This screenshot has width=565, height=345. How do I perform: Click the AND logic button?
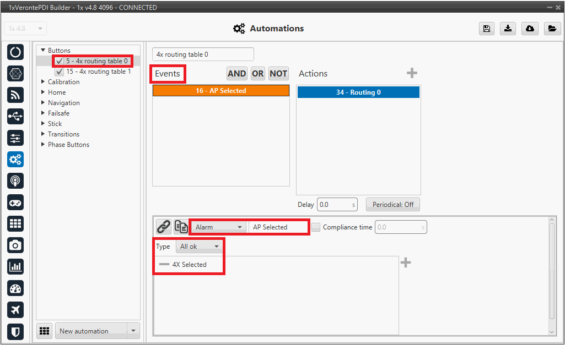tap(237, 74)
